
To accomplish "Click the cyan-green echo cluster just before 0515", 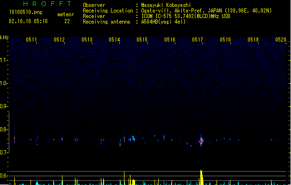I will (x=134, y=138).
